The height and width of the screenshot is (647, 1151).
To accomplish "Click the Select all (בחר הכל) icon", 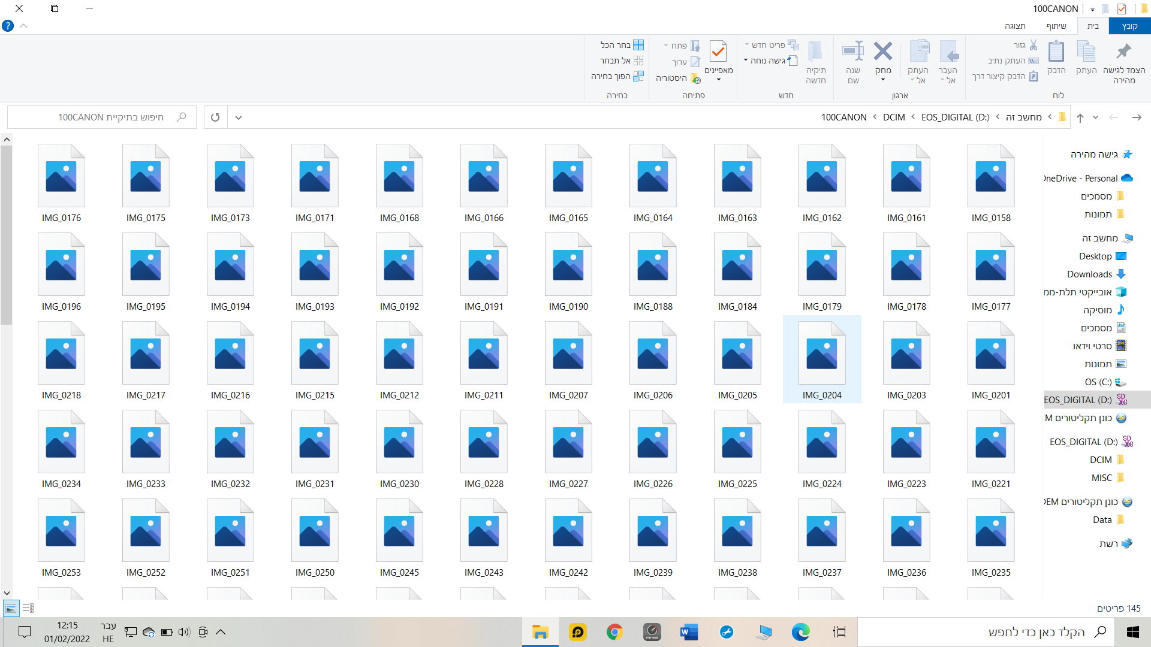I will tap(638, 45).
